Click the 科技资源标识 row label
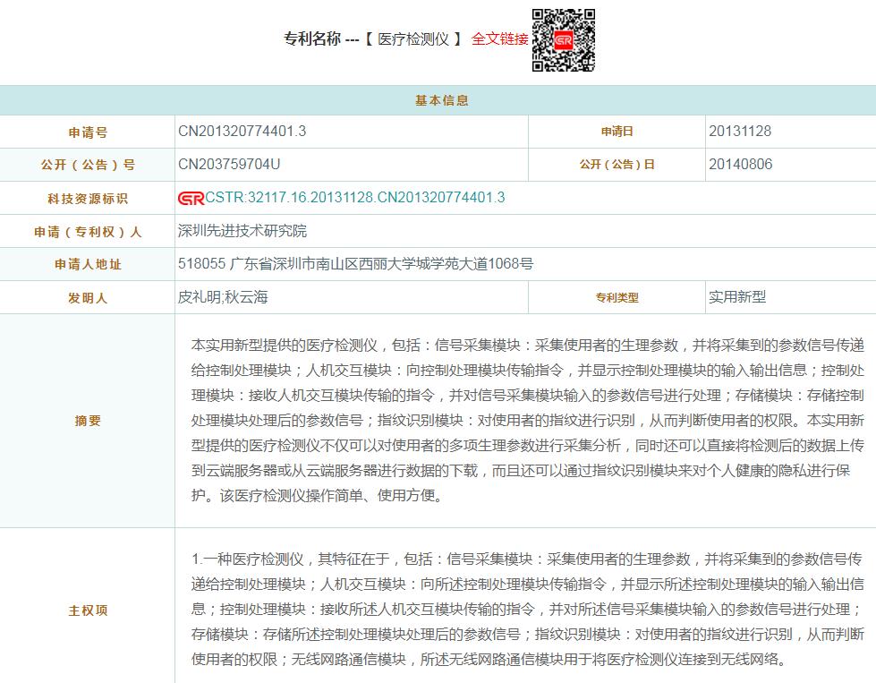 (88, 199)
